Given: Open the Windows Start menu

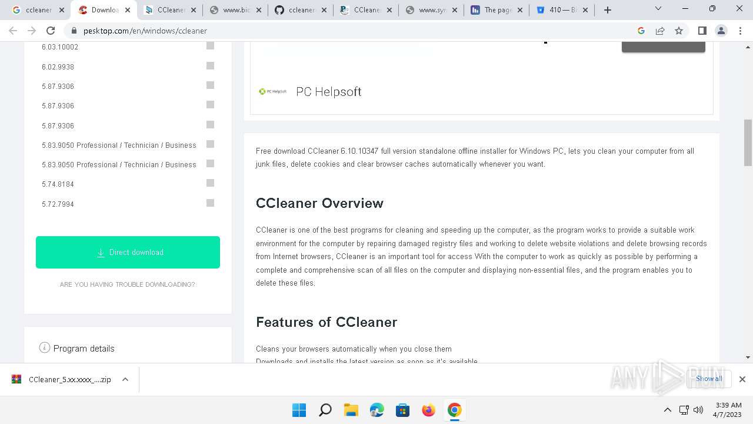Looking at the screenshot, I should (x=299, y=410).
